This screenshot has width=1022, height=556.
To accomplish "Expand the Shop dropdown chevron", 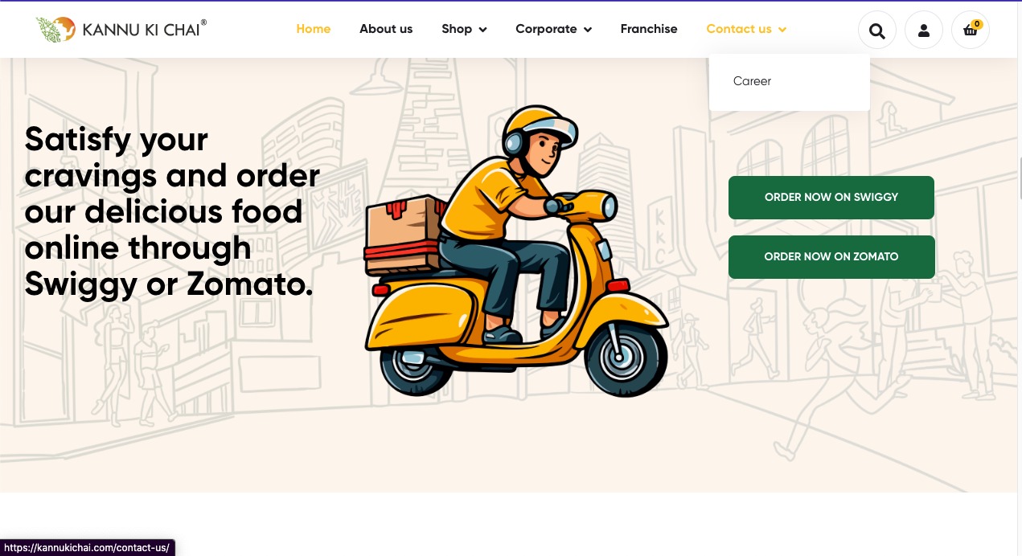I will (x=482, y=30).
